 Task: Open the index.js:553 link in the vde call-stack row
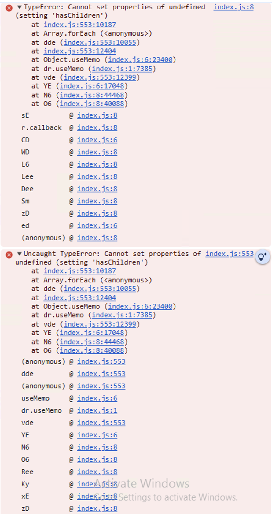point(101,423)
